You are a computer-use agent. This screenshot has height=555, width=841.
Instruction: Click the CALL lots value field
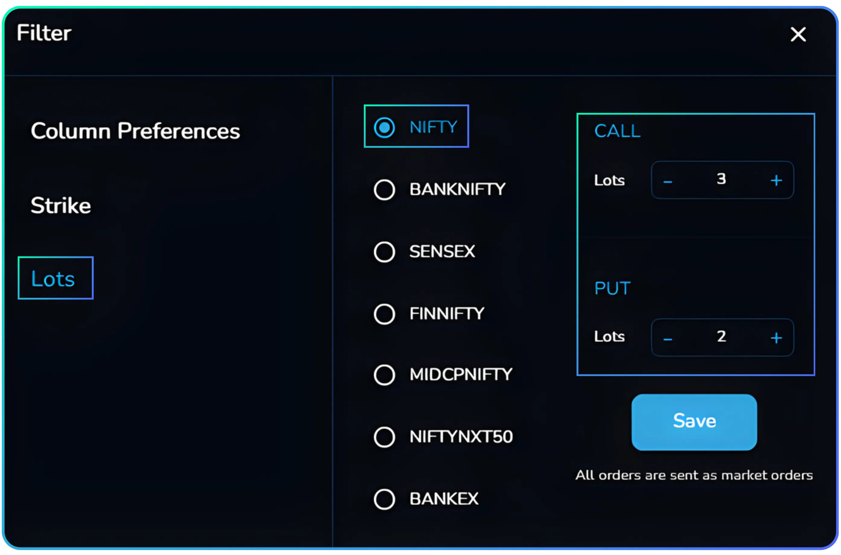pos(722,179)
